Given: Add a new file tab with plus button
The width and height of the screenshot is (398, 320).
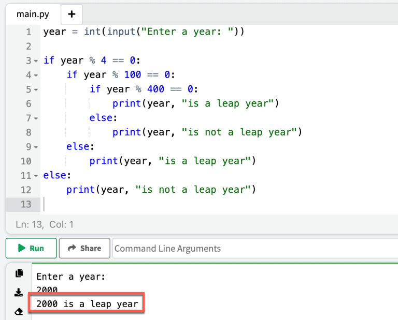Looking at the screenshot, I should (x=72, y=14).
